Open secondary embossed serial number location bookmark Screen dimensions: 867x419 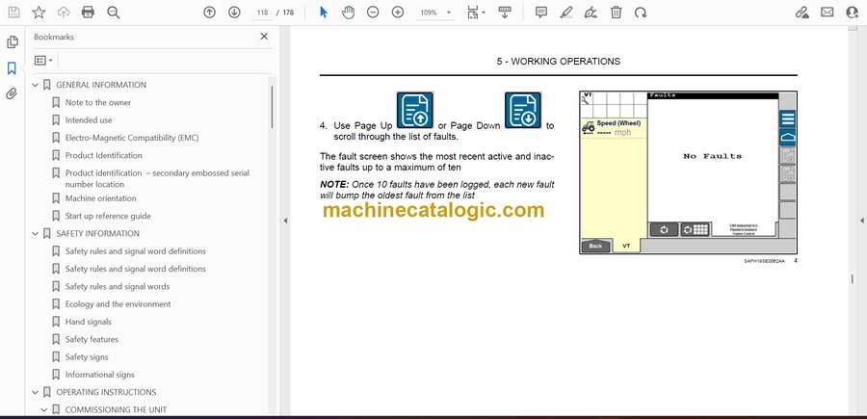coord(157,178)
